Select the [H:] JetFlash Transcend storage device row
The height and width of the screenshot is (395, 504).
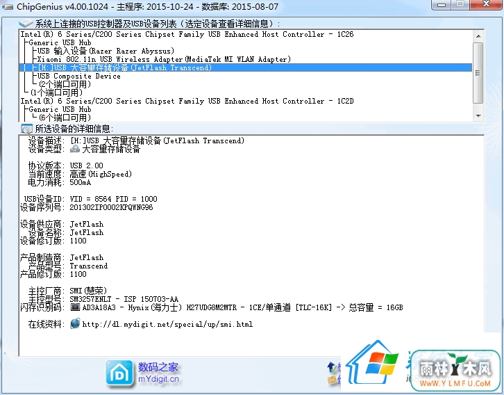click(x=246, y=67)
